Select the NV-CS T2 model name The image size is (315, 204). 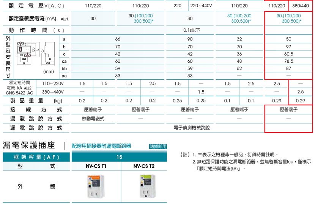[x=144, y=166]
